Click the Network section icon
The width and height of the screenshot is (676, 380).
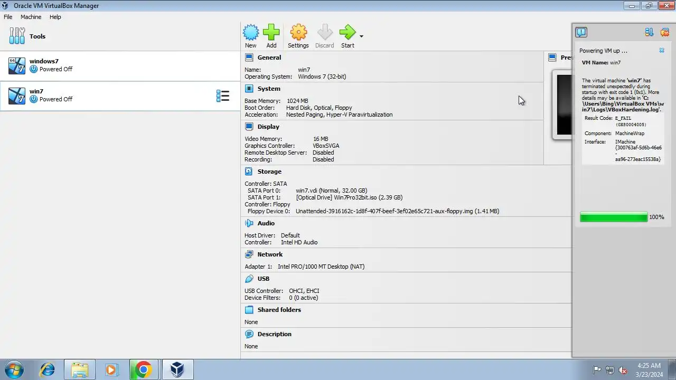click(249, 254)
